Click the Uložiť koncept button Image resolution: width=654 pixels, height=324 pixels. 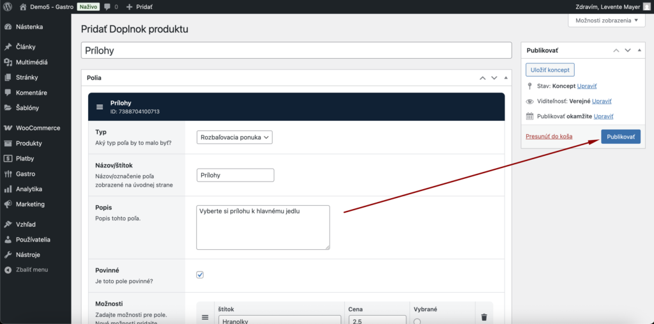tap(550, 70)
